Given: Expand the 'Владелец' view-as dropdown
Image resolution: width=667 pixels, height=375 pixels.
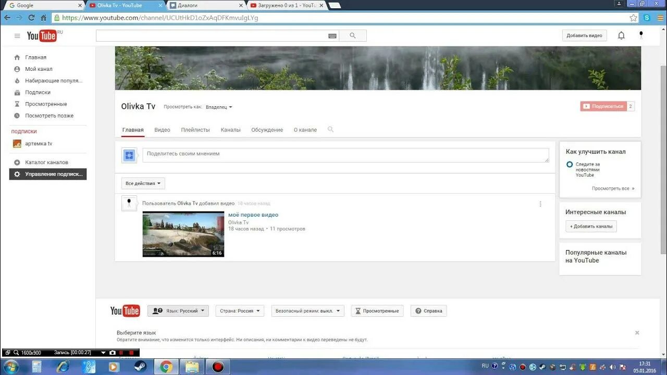Looking at the screenshot, I should (x=219, y=107).
